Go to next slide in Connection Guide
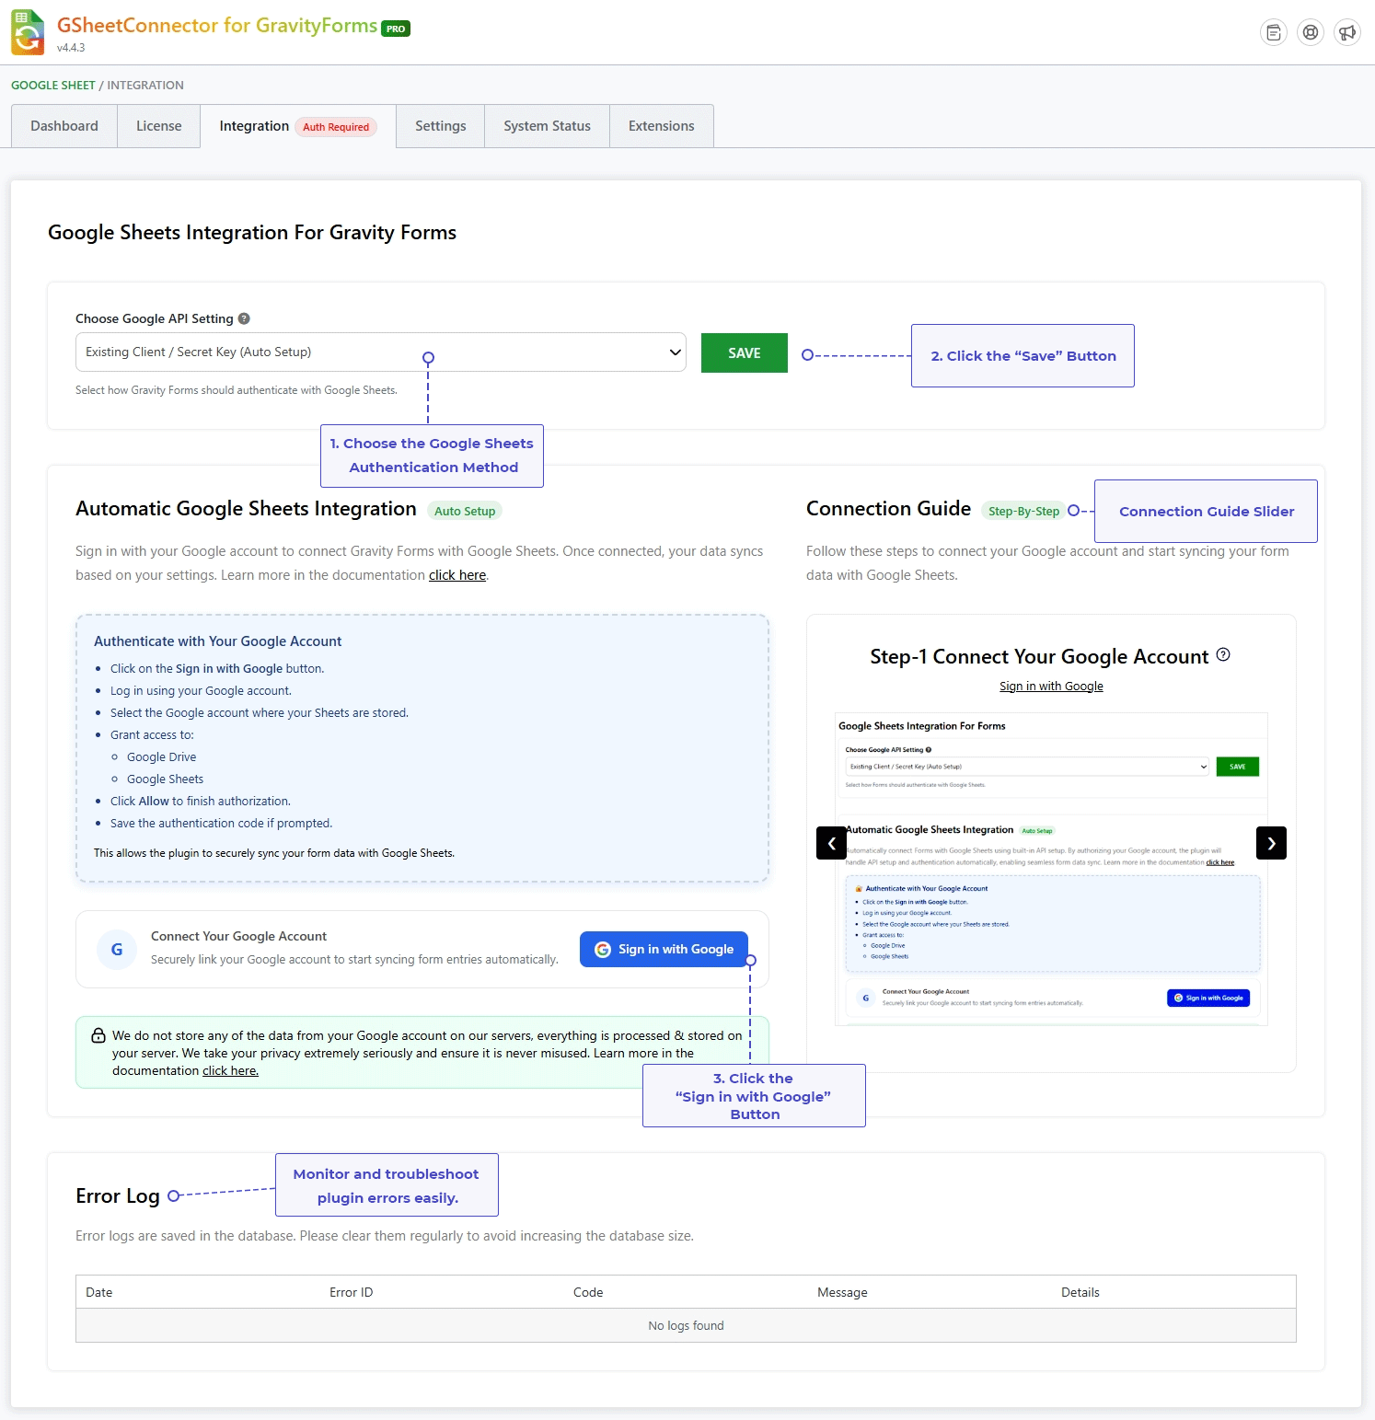This screenshot has height=1420, width=1375. click(x=1271, y=843)
